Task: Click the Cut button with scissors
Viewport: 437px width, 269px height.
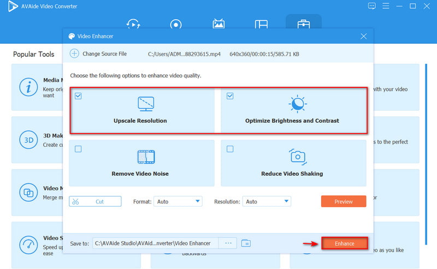Action: pyautogui.click(x=95, y=201)
